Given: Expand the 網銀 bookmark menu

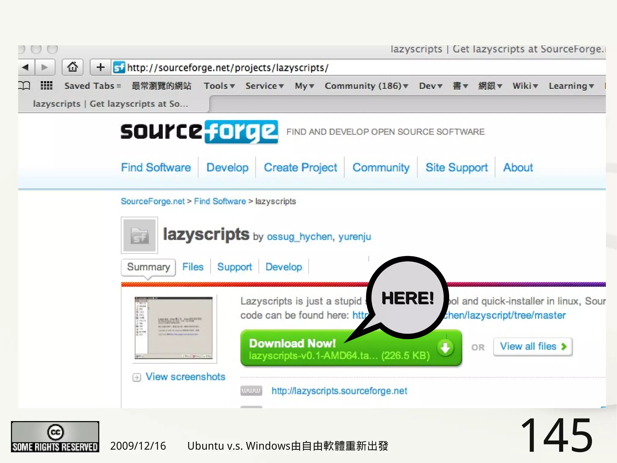Looking at the screenshot, I should [490, 86].
